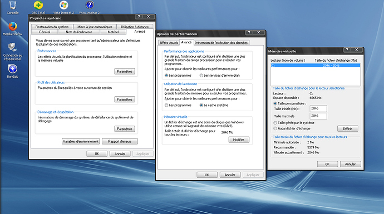Click Taille initiale (Mo) input field
The width and height of the screenshot is (384, 214).
[x=318, y=108]
